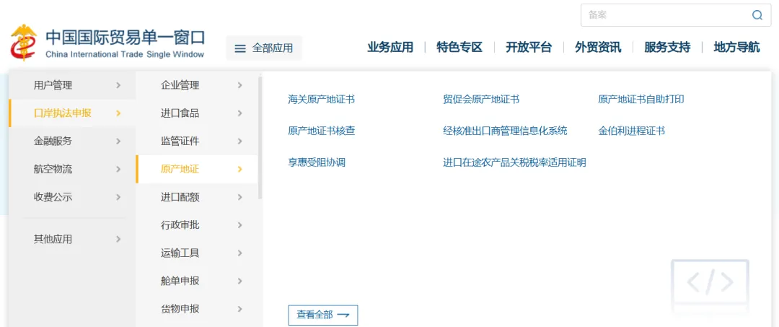This screenshot has height=327, width=779.
Task: Click the search magnifier icon
Action: click(x=757, y=15)
